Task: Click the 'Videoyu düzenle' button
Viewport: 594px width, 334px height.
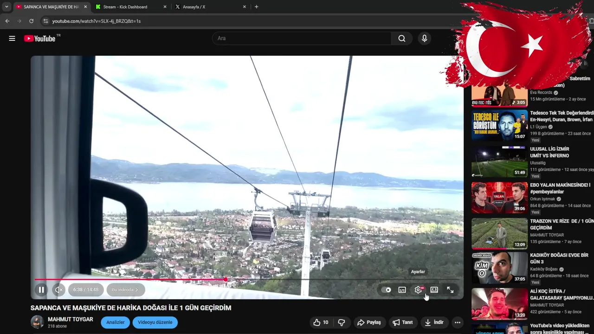Action: [155, 322]
